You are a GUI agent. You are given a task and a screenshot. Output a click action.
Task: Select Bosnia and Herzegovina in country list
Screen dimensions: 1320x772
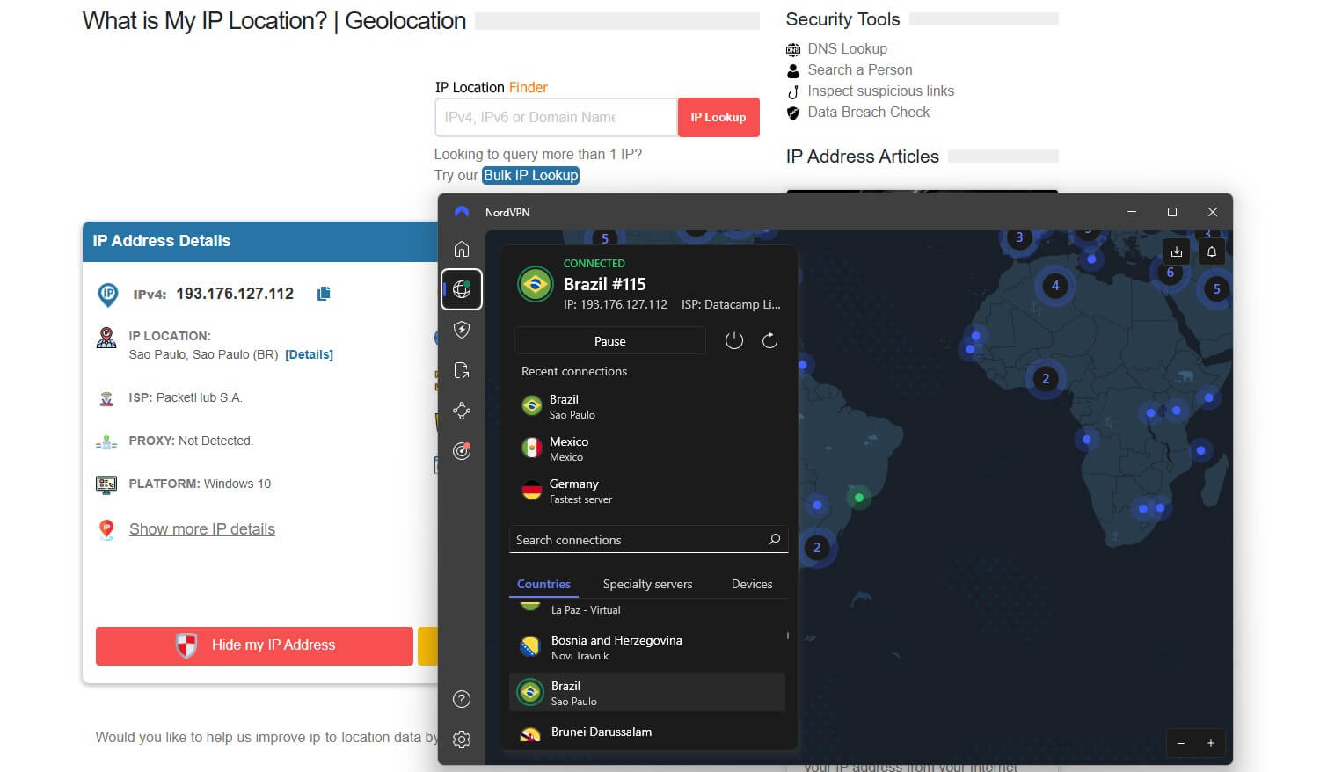point(647,647)
